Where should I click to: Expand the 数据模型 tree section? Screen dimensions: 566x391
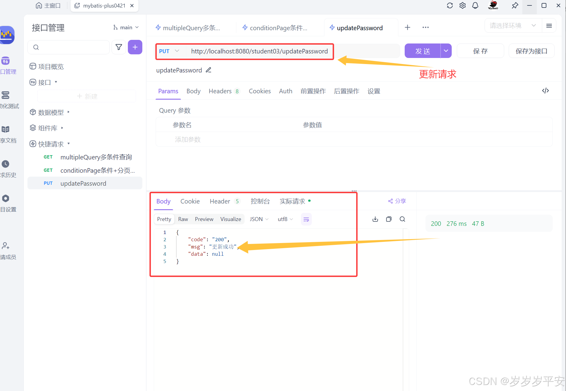point(68,112)
